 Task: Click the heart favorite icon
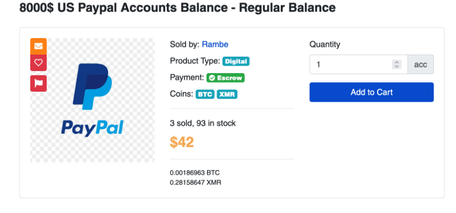pyautogui.click(x=38, y=63)
